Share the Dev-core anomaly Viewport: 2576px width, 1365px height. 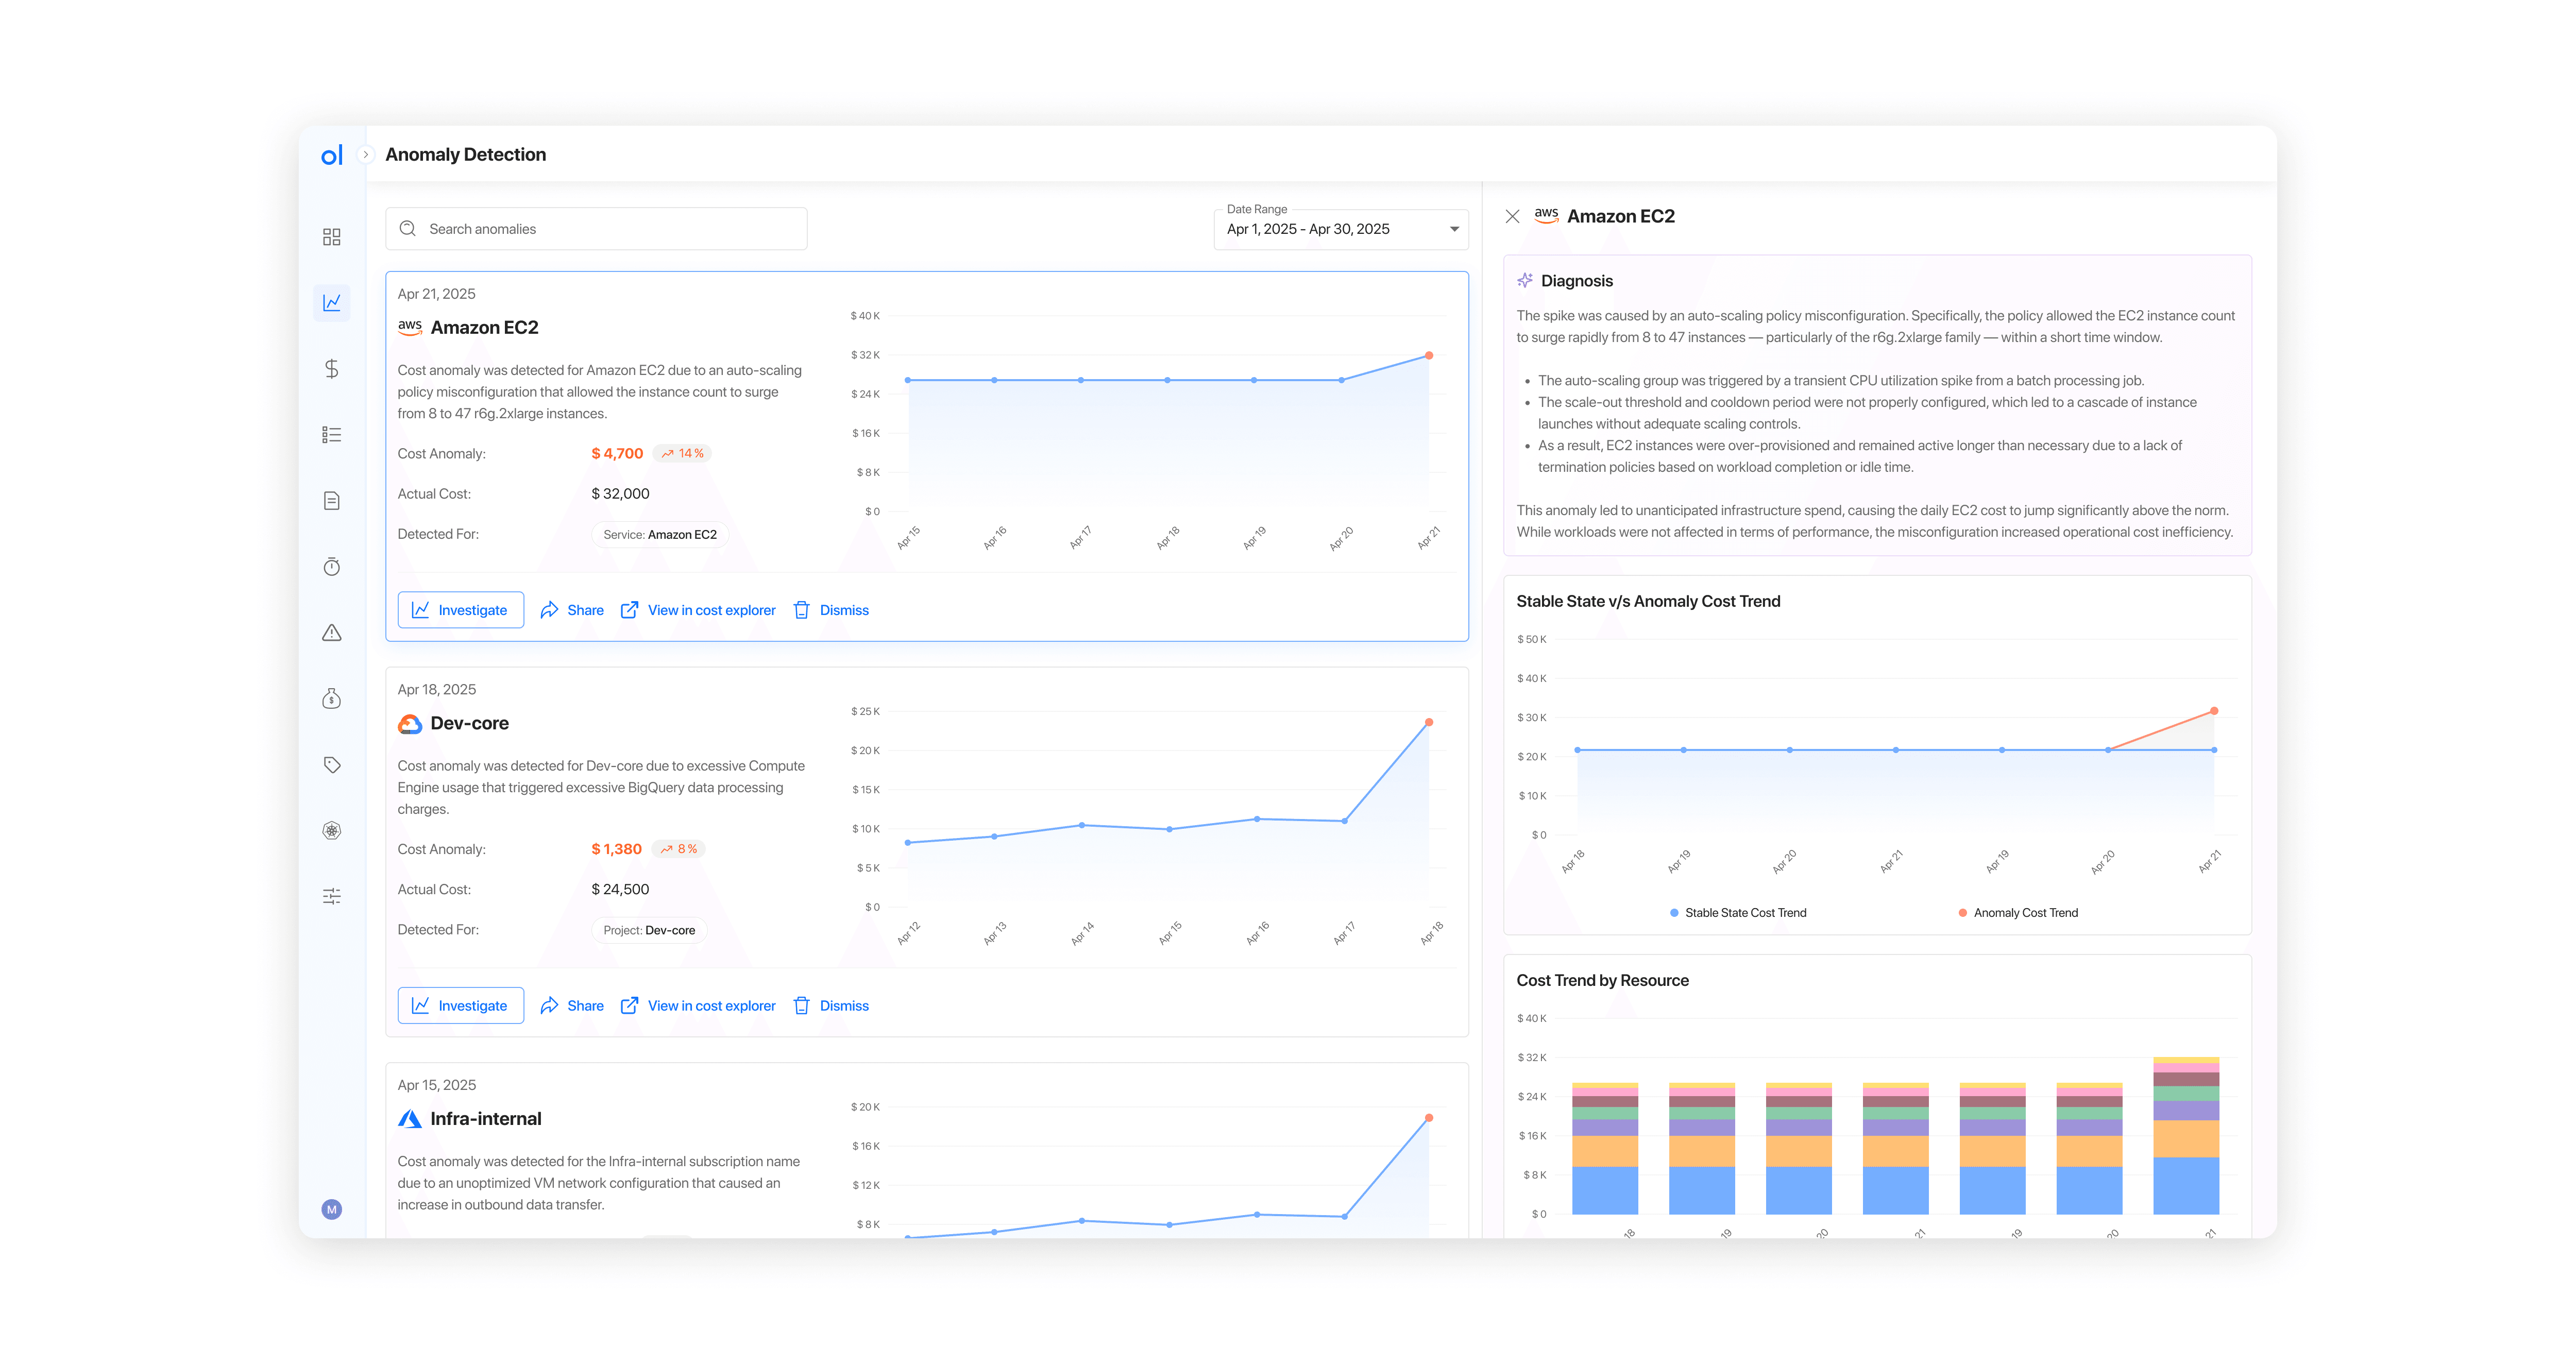pos(572,1006)
